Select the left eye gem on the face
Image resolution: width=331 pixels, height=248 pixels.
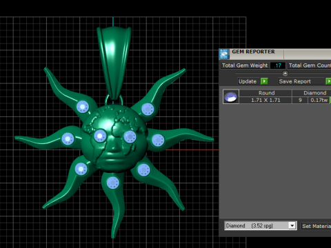tap(100, 136)
